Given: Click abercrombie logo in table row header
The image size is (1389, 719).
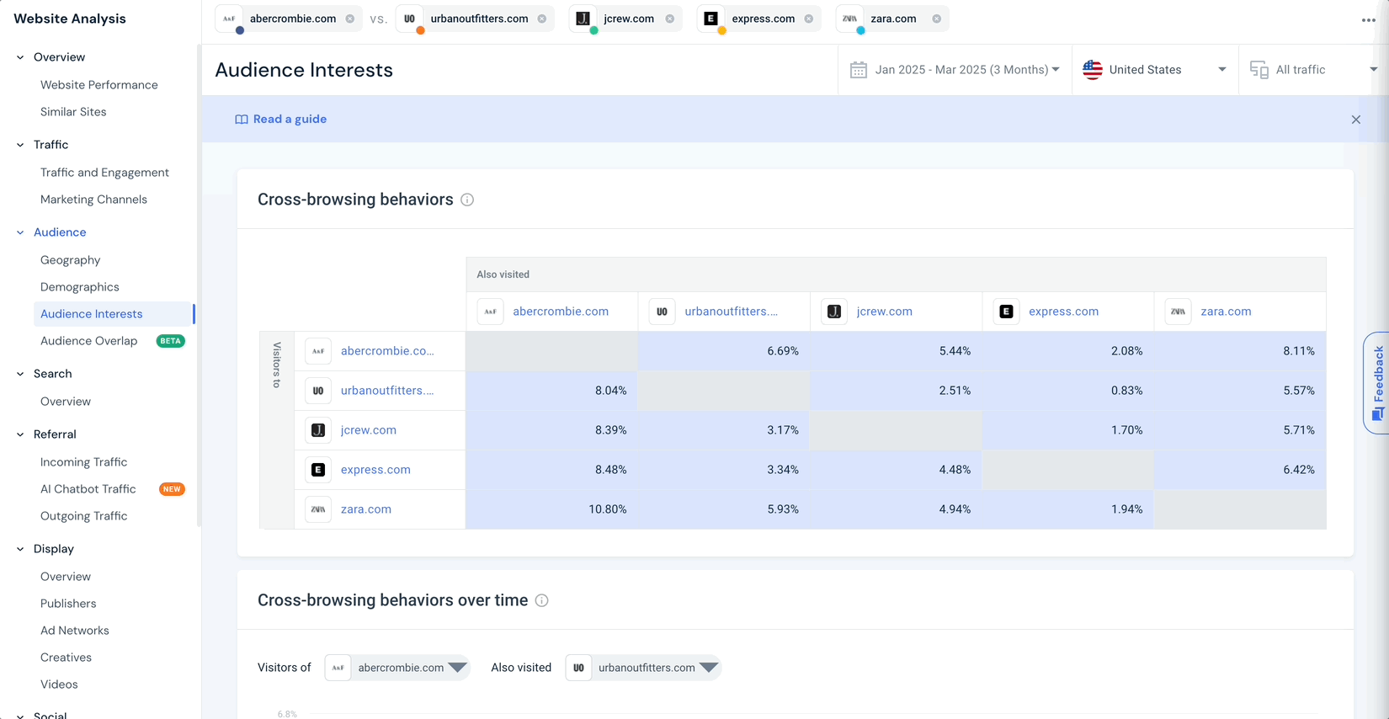Looking at the screenshot, I should pyautogui.click(x=318, y=351).
